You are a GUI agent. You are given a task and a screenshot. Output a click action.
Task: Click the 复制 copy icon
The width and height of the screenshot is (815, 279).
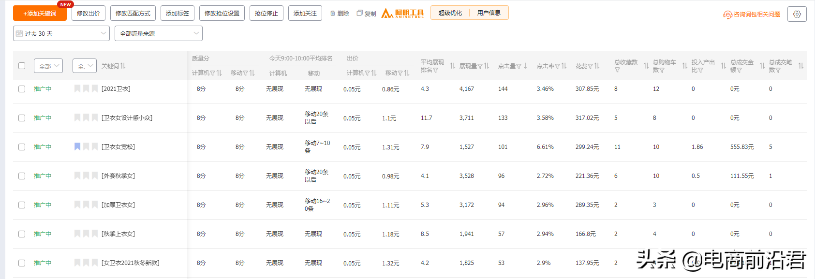[359, 14]
